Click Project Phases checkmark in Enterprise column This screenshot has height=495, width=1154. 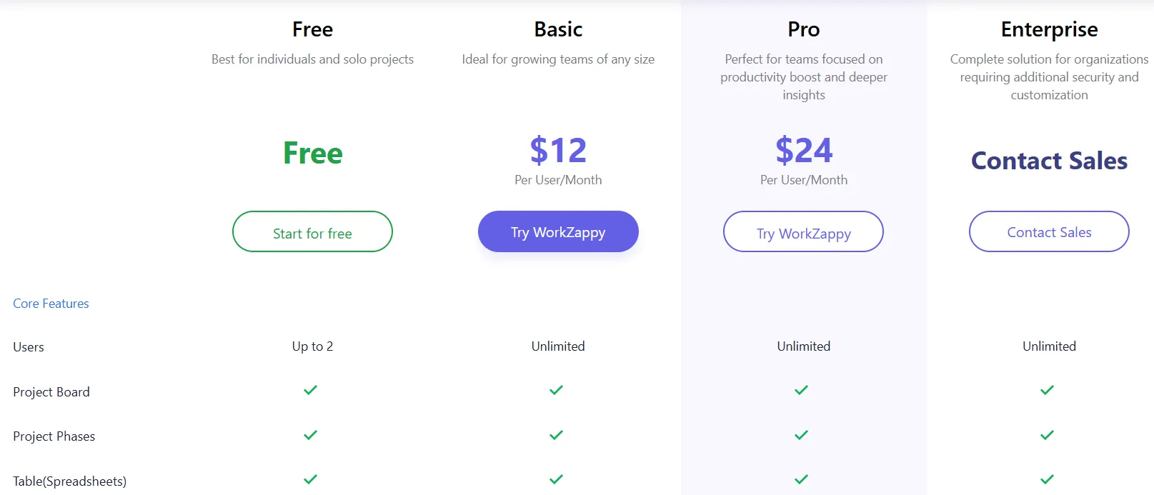coord(1047,435)
